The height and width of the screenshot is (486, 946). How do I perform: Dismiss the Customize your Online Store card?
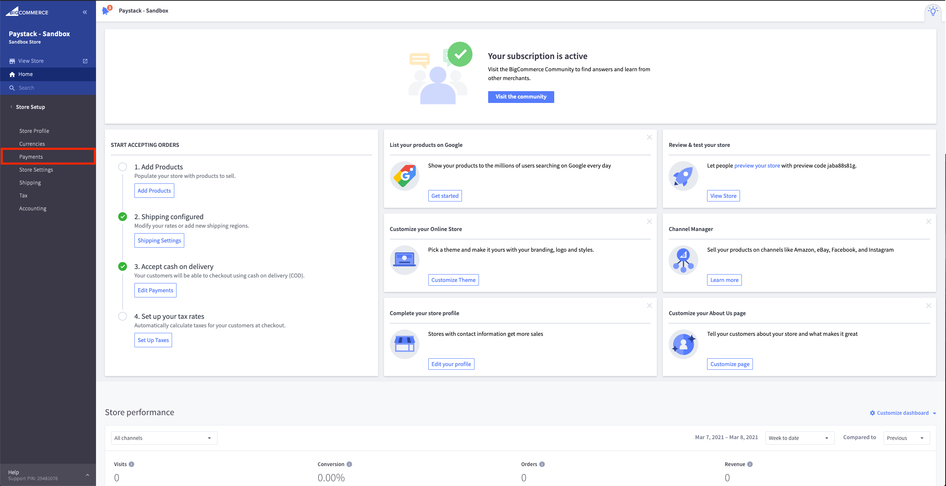tap(649, 221)
